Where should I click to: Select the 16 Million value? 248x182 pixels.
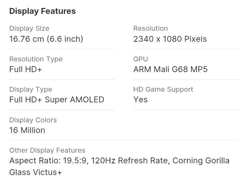point(27,130)
